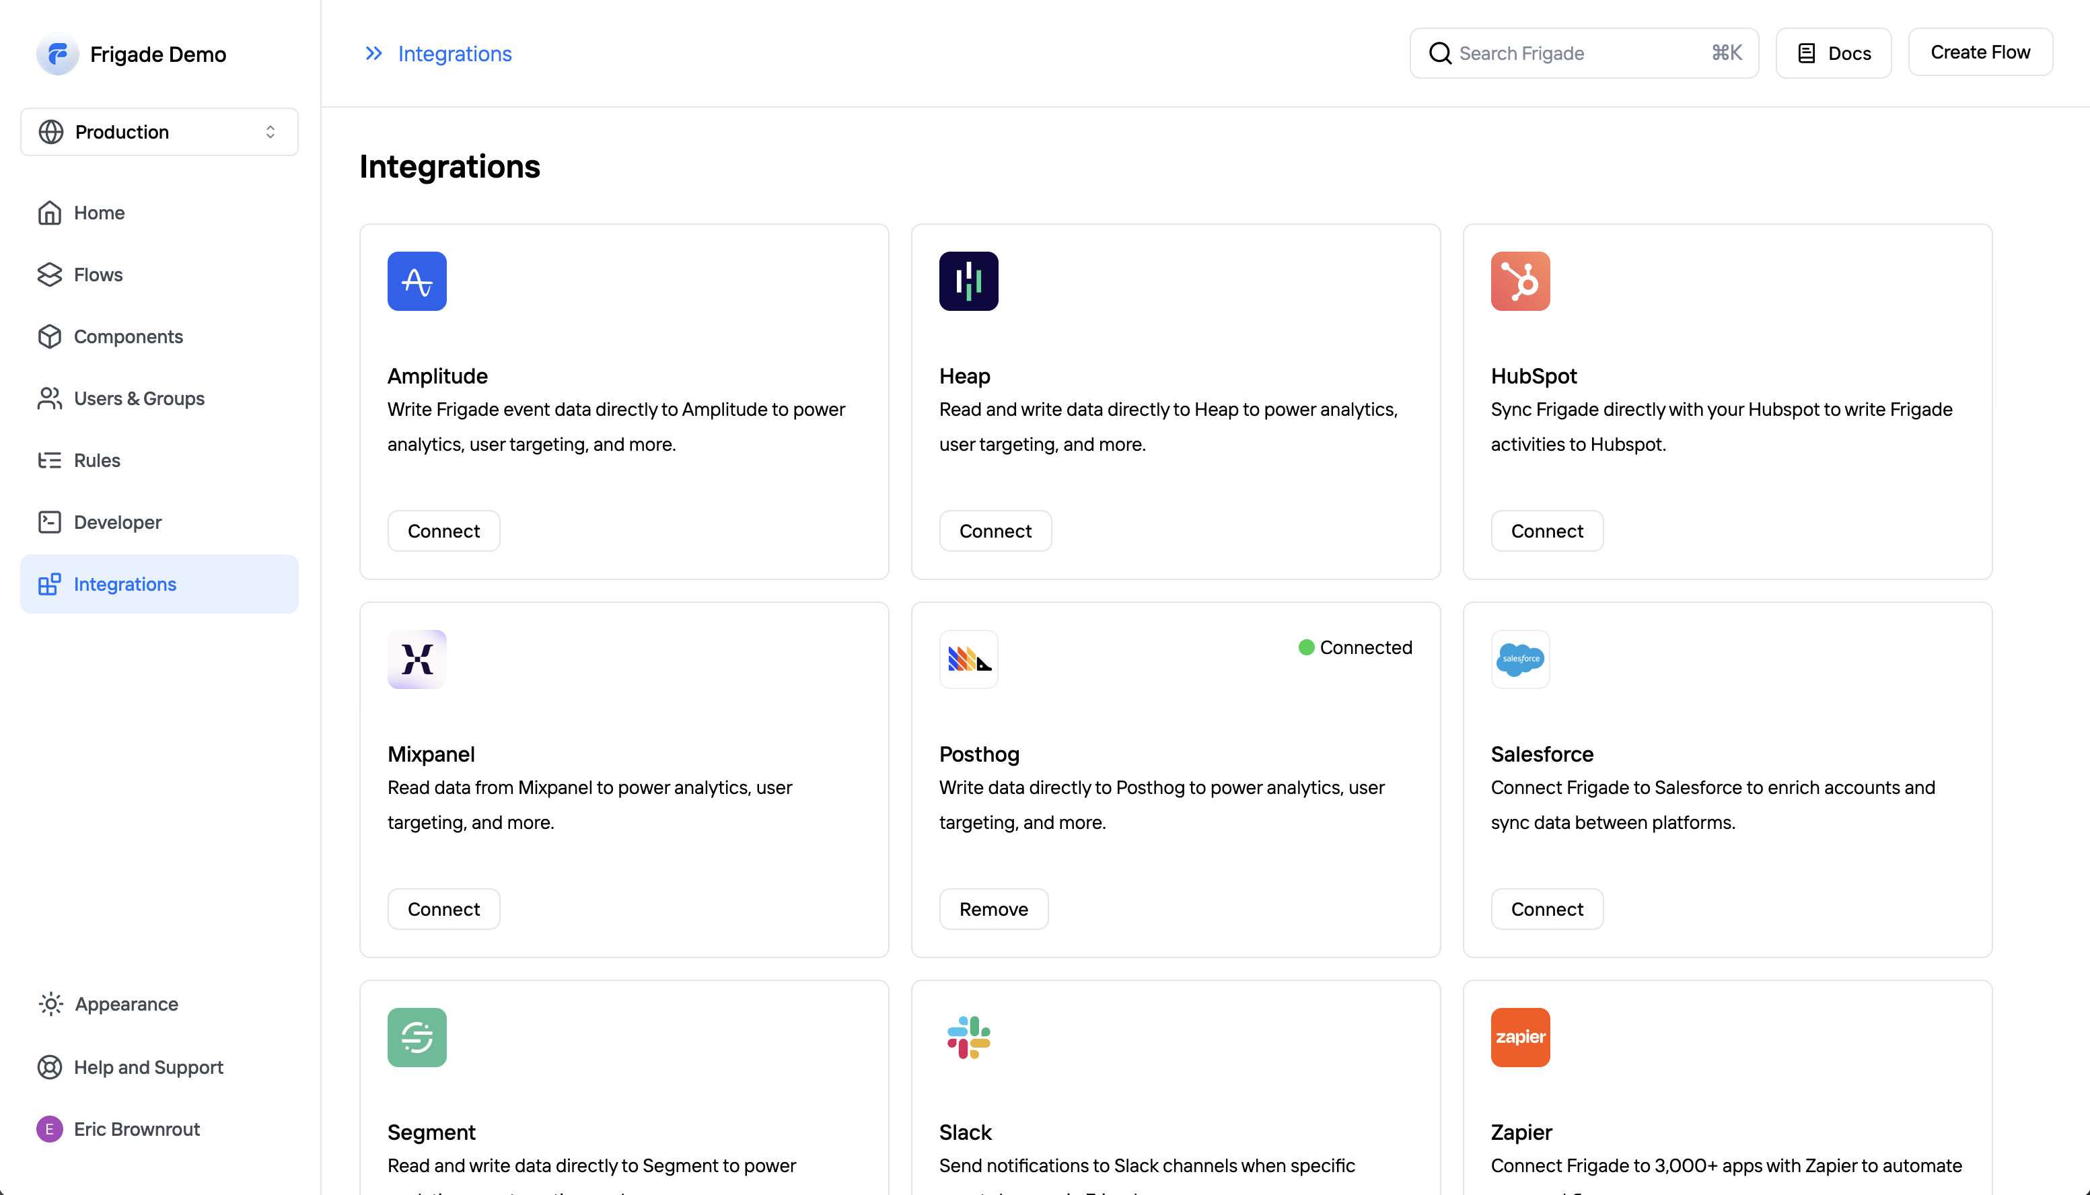Open the Eric Brownrout account menu
The image size is (2090, 1195).
[119, 1128]
